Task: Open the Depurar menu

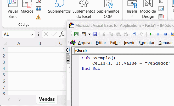Action: point(165,43)
